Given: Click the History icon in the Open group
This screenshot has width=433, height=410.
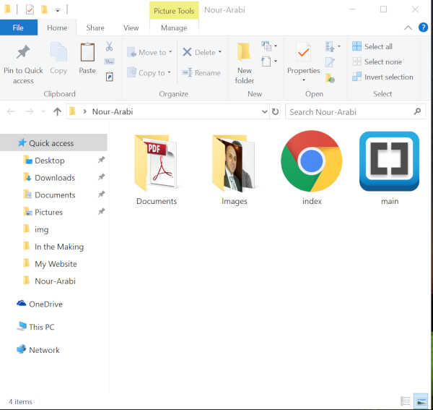Looking at the screenshot, I should click(330, 78).
